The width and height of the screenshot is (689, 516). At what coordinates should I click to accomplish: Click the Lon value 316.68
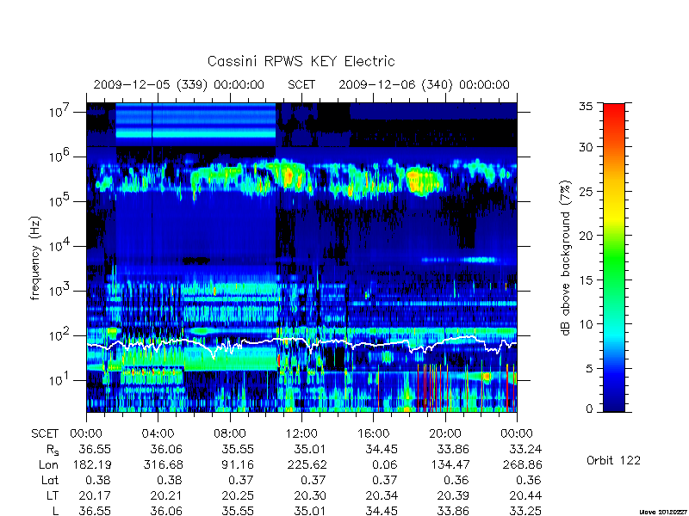coord(163,464)
